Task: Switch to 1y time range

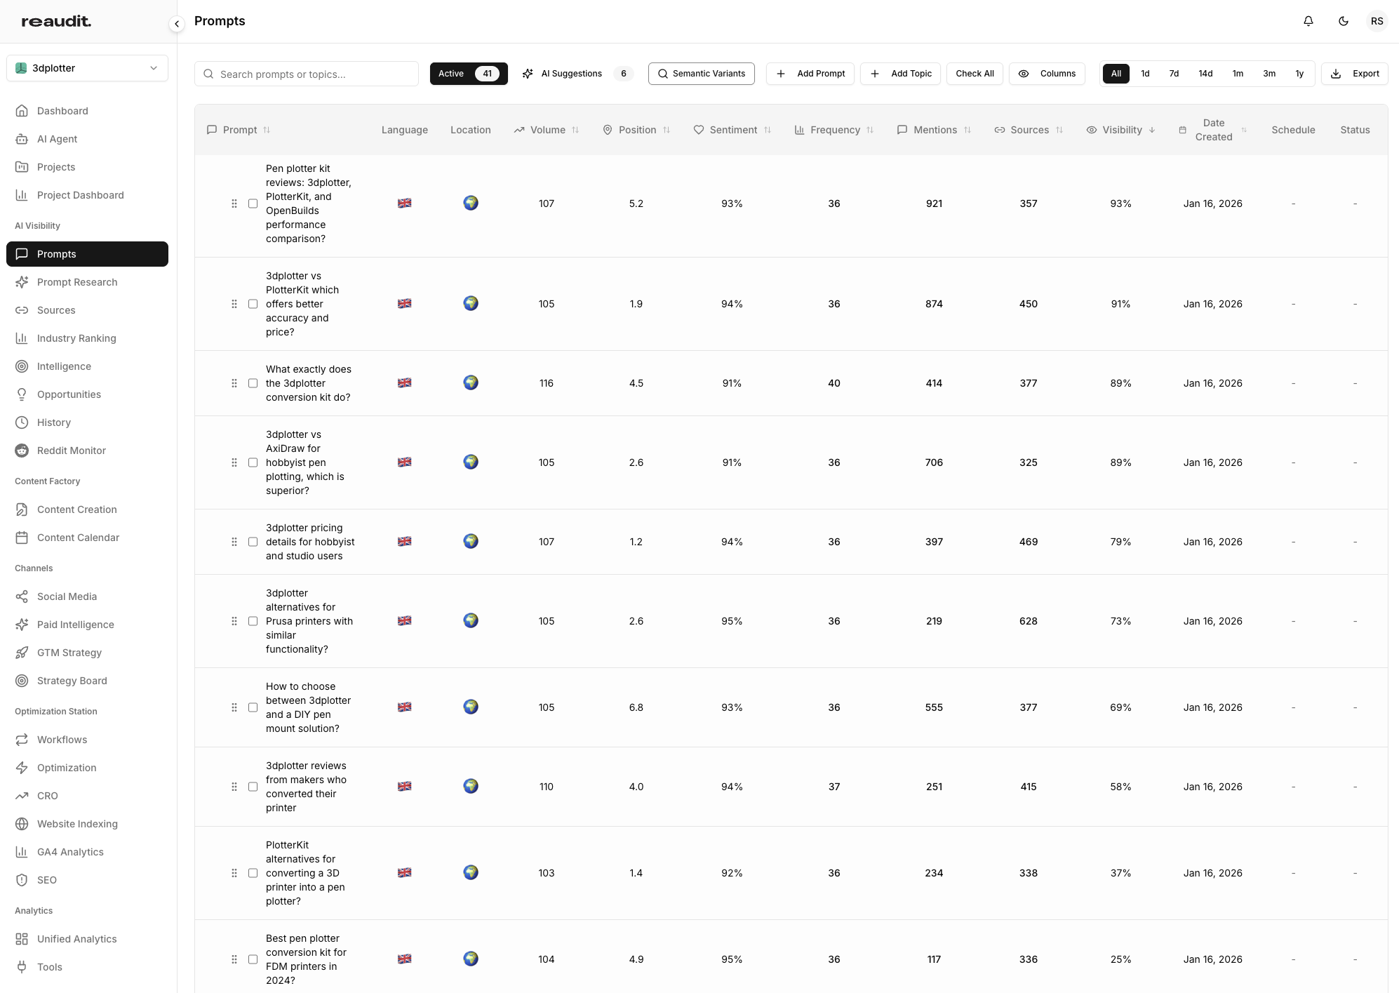Action: [x=1299, y=74]
